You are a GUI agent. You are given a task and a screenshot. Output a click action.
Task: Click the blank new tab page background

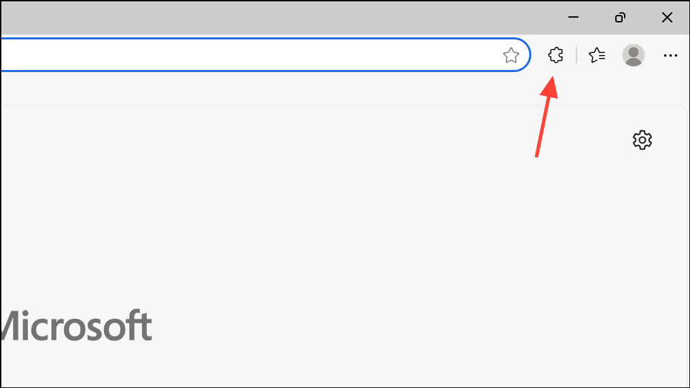pyautogui.click(x=340, y=224)
